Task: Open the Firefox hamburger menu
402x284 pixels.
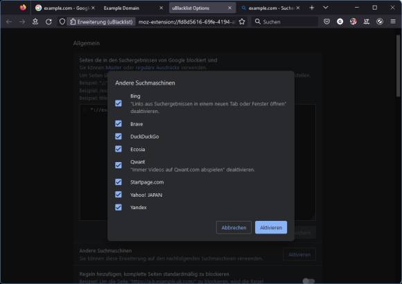Action: coord(393,21)
